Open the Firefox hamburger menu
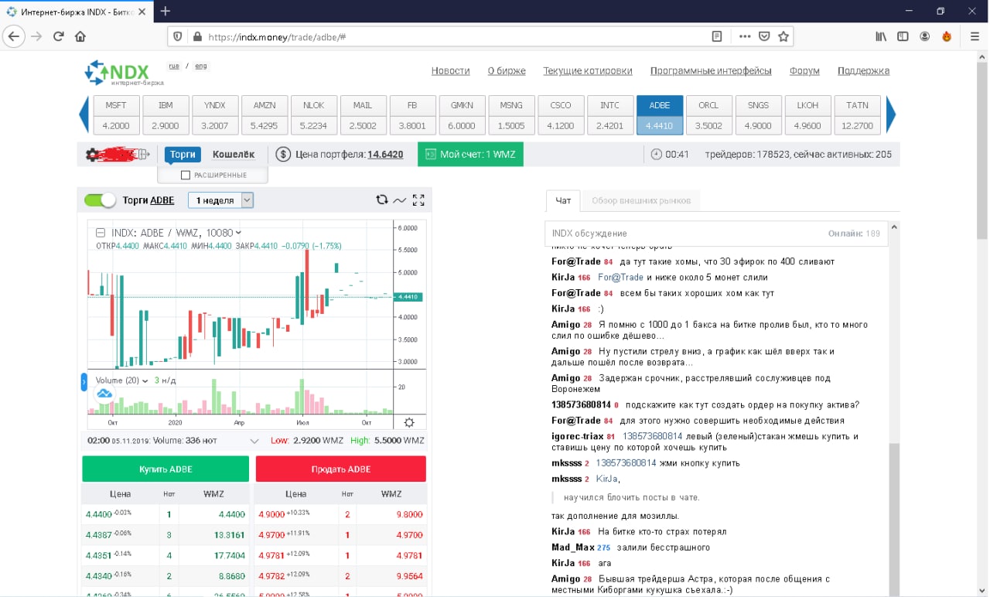Image resolution: width=990 pixels, height=597 pixels. coord(975,36)
